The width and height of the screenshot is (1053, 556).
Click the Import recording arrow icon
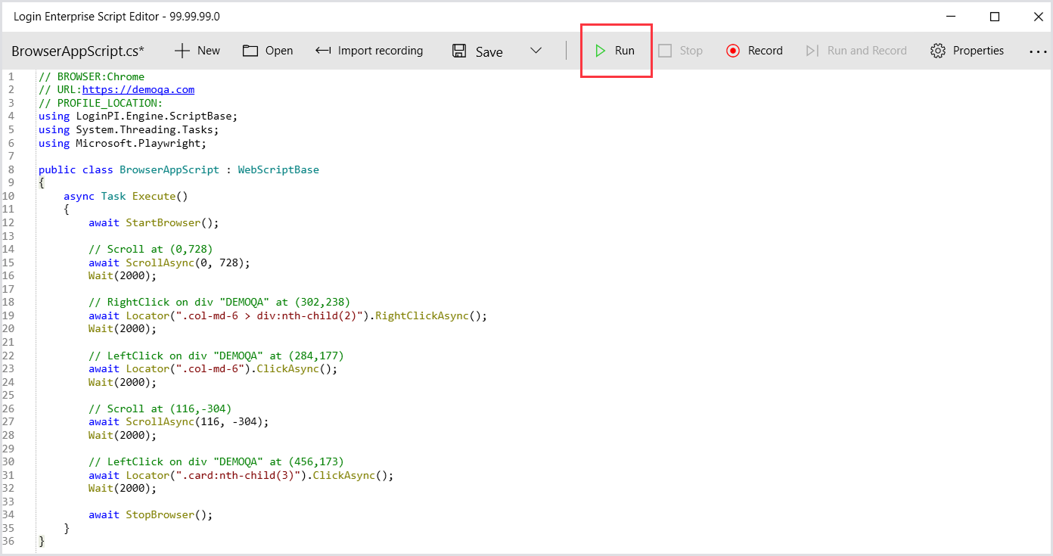coord(323,51)
